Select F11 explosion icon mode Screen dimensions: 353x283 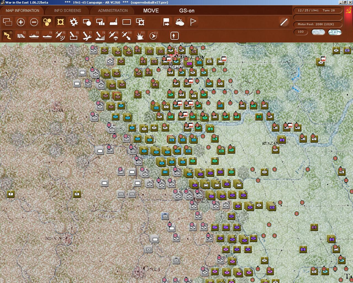pos(140,36)
